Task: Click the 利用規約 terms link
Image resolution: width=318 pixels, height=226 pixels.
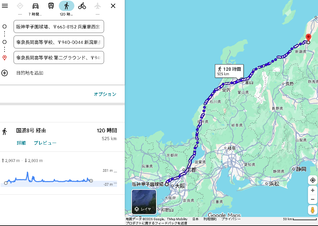Action: pyautogui.click(x=210, y=219)
